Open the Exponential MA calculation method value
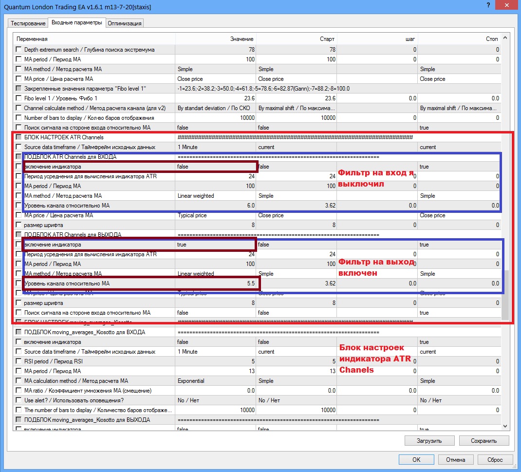Screen dimensions: 521x472 216,380
